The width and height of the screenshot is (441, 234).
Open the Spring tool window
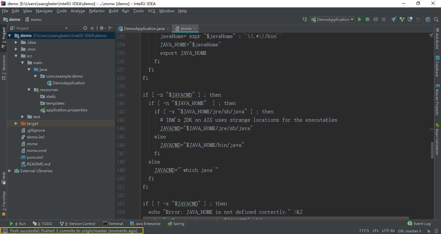[x=176, y=224]
